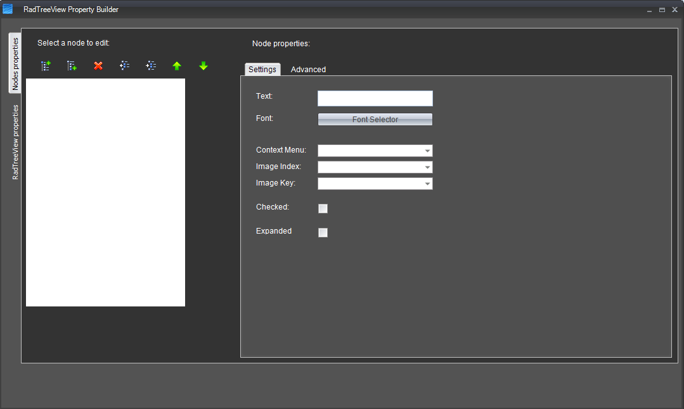Click inside the node tree list area

pyautogui.click(x=106, y=192)
